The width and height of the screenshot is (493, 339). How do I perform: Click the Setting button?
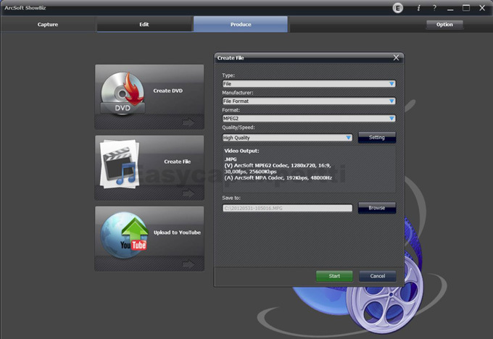(x=377, y=138)
